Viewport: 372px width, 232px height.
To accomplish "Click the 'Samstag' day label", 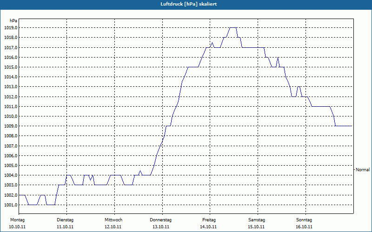I will click(257, 220).
